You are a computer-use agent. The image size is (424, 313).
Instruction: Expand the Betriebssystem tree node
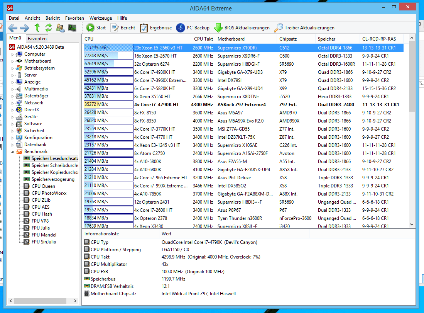[x=12, y=68]
